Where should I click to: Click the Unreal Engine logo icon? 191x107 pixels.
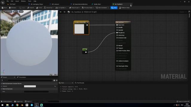[3, 3]
